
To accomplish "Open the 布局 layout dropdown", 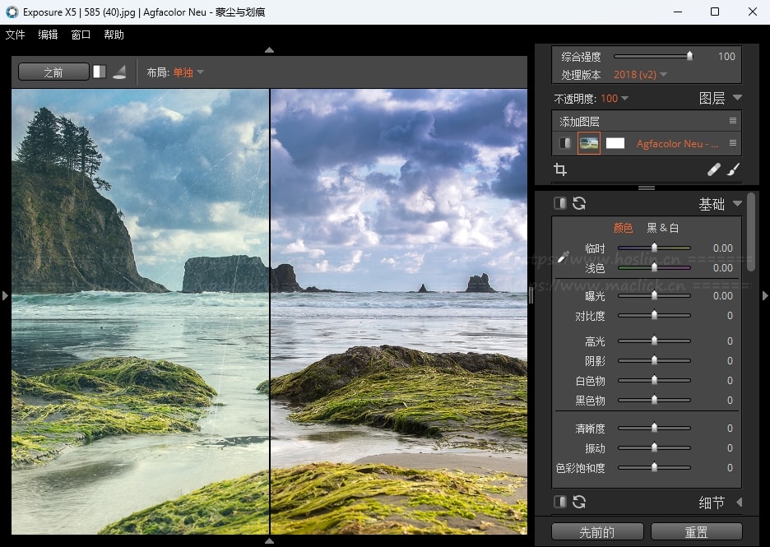I will 188,72.
